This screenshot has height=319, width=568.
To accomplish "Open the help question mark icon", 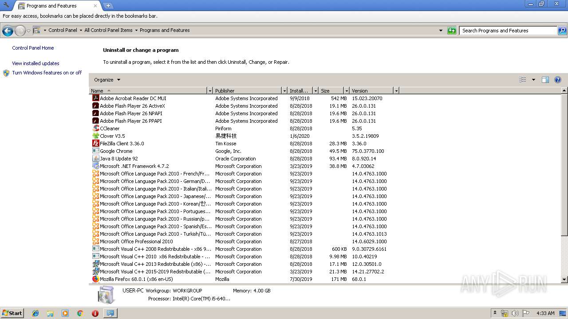I will click(558, 80).
